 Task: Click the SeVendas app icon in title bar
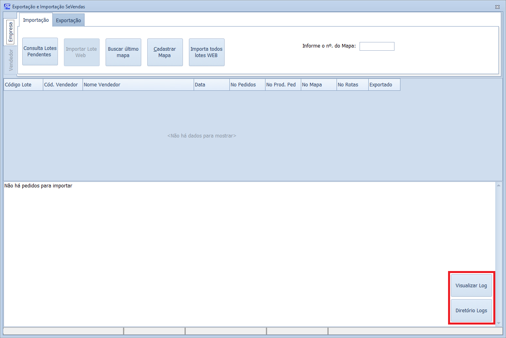(x=7, y=6)
